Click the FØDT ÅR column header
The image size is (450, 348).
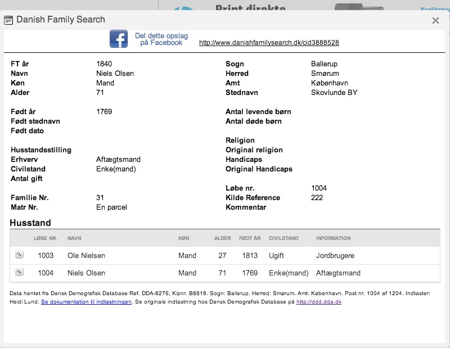[250, 238]
